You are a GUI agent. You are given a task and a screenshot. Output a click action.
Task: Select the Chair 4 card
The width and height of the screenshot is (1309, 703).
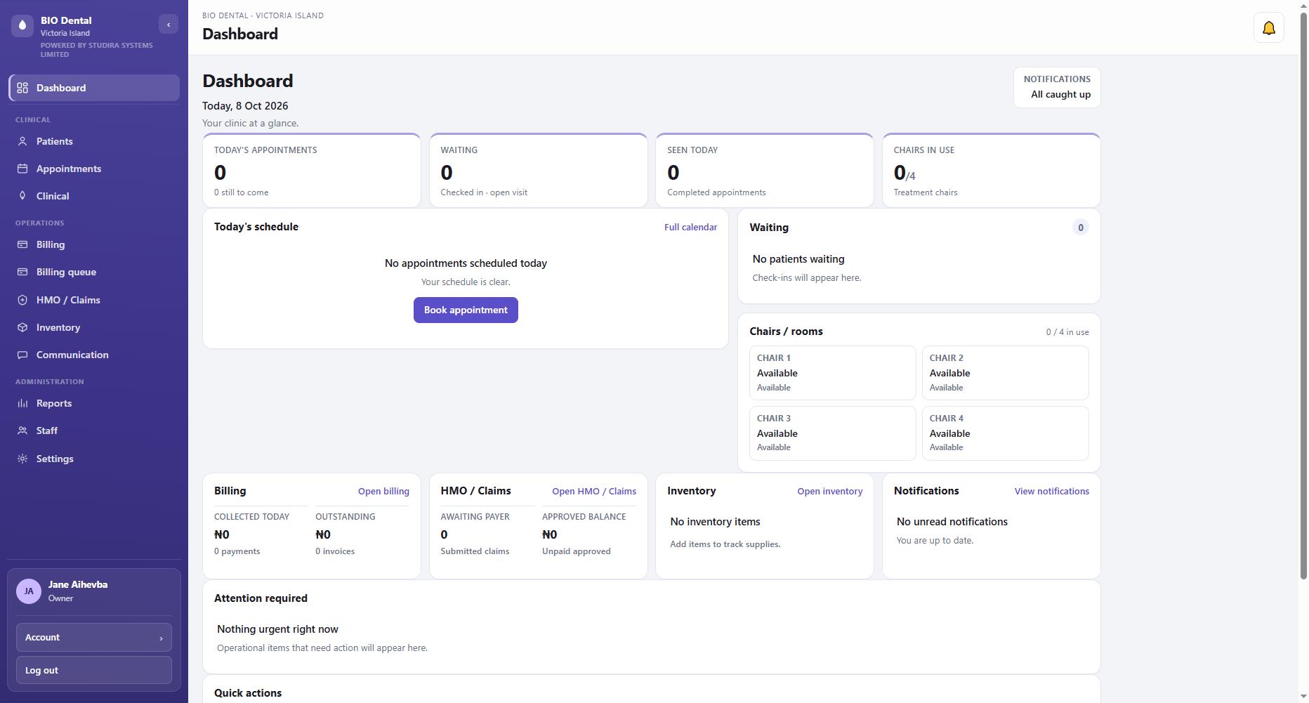click(x=1006, y=433)
